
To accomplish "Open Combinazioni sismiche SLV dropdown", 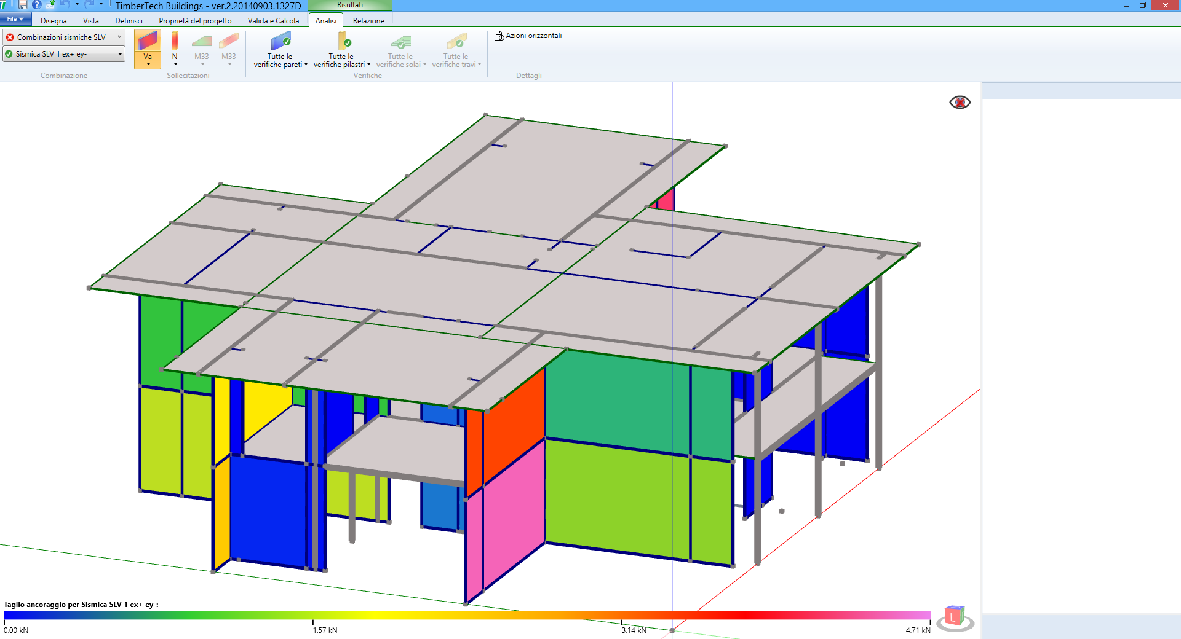I will [64, 37].
